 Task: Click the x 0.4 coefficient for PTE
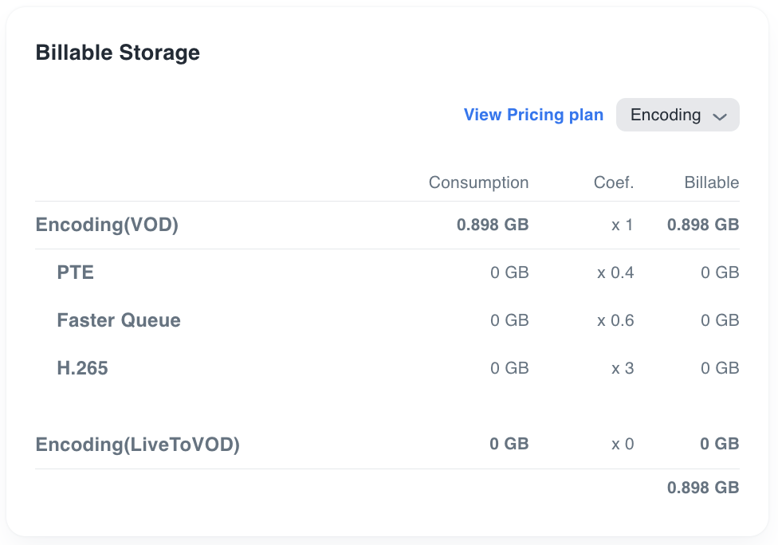[615, 272]
